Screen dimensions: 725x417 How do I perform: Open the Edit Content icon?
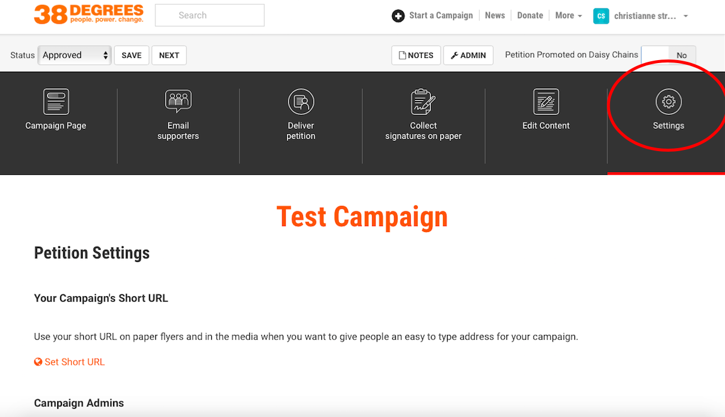(546, 102)
